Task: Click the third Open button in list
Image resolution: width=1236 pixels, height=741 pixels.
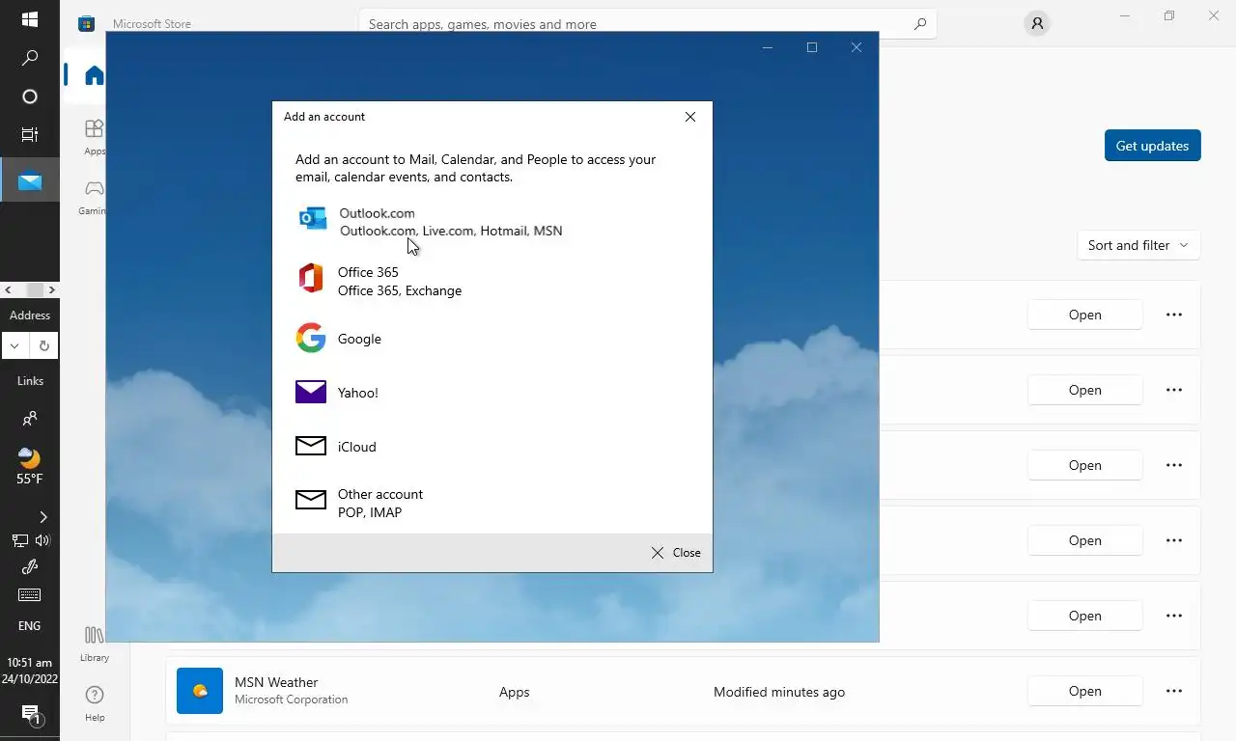Action: 1085,465
